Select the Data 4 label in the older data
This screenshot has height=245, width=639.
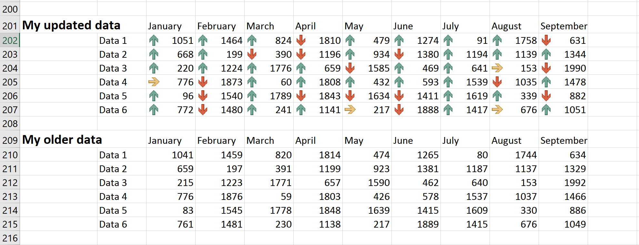tap(113, 196)
